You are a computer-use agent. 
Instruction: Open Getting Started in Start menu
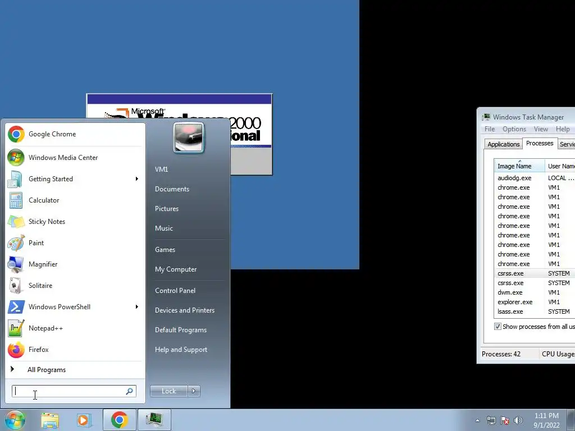click(75, 179)
